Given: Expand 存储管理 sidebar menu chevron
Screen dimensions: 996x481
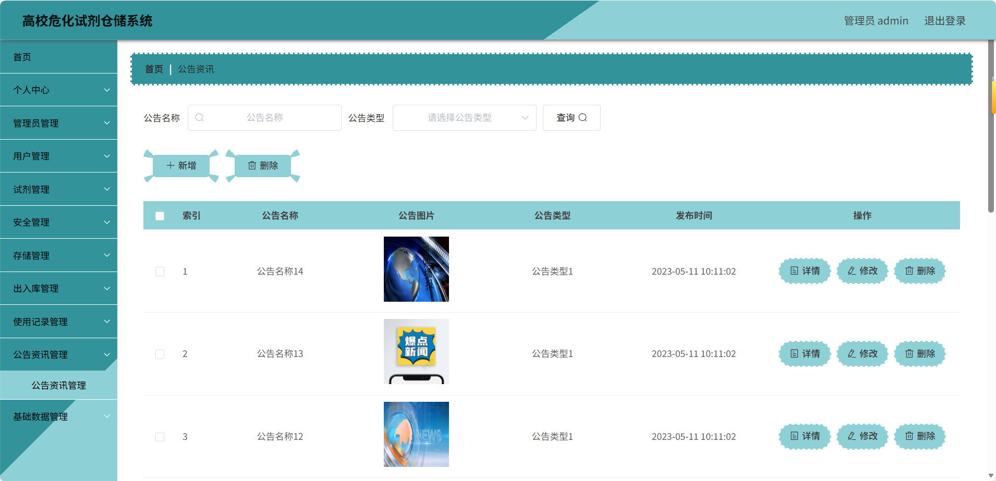Looking at the screenshot, I should coord(107,255).
